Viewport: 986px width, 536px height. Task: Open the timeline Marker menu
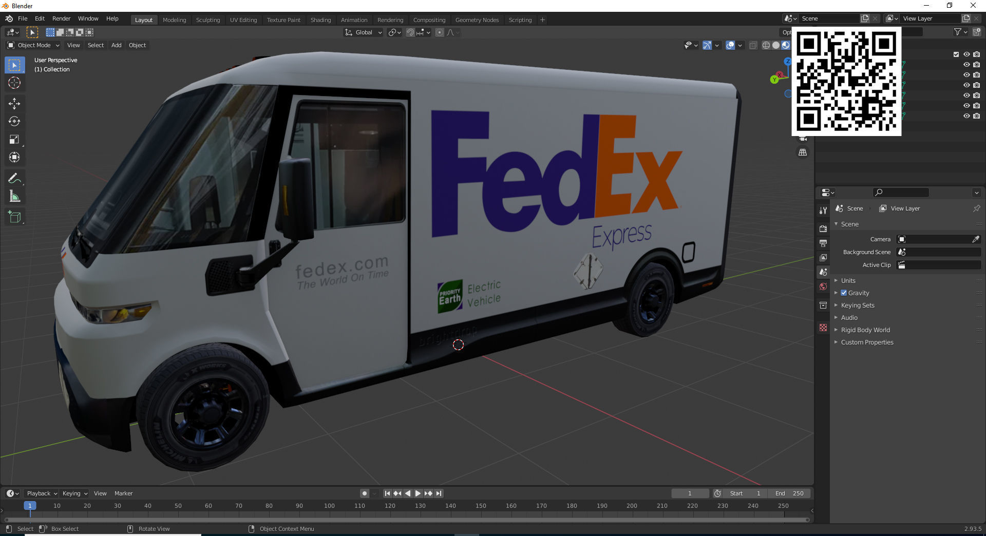pyautogui.click(x=123, y=493)
